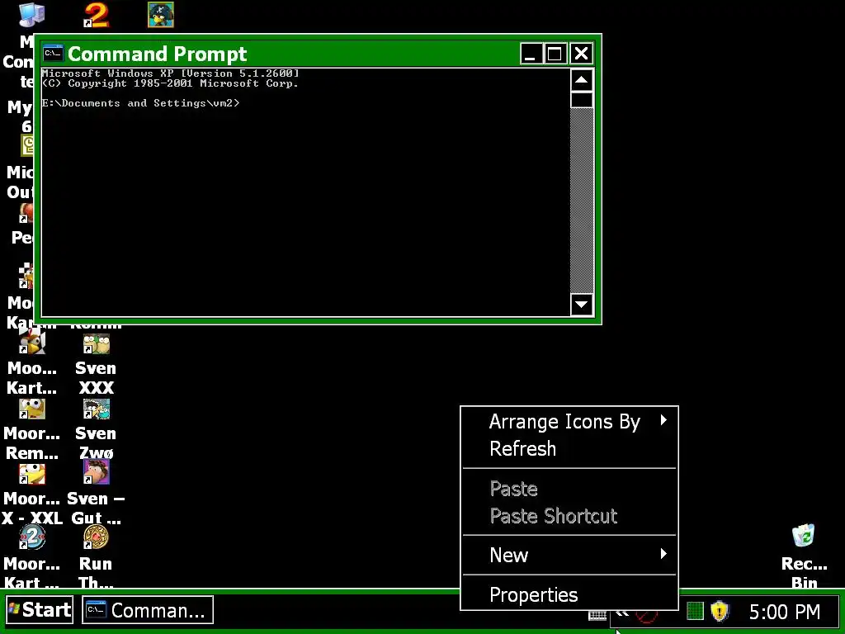Click the Command Prompt scroll up arrow

[x=582, y=80]
